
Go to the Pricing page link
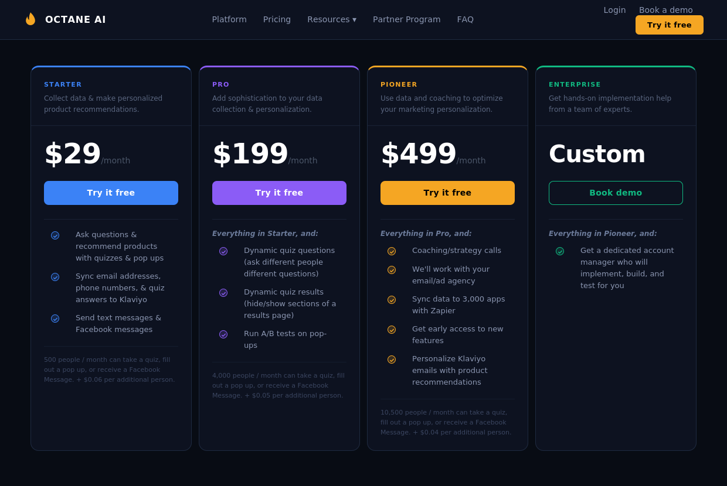pyautogui.click(x=277, y=19)
